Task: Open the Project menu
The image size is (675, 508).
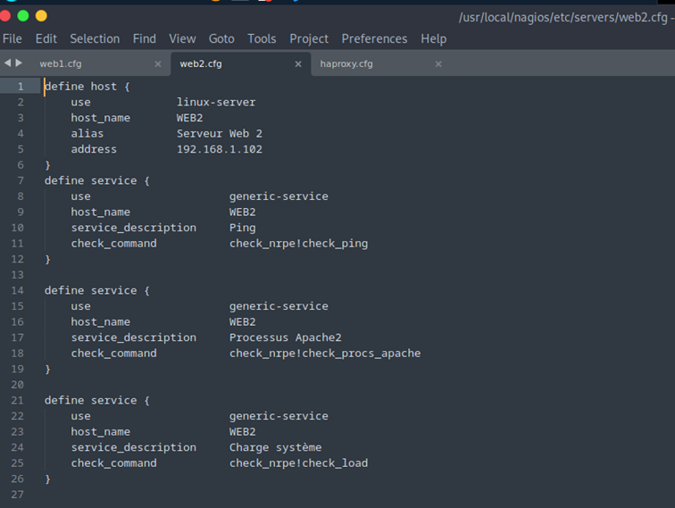Action: (x=309, y=38)
